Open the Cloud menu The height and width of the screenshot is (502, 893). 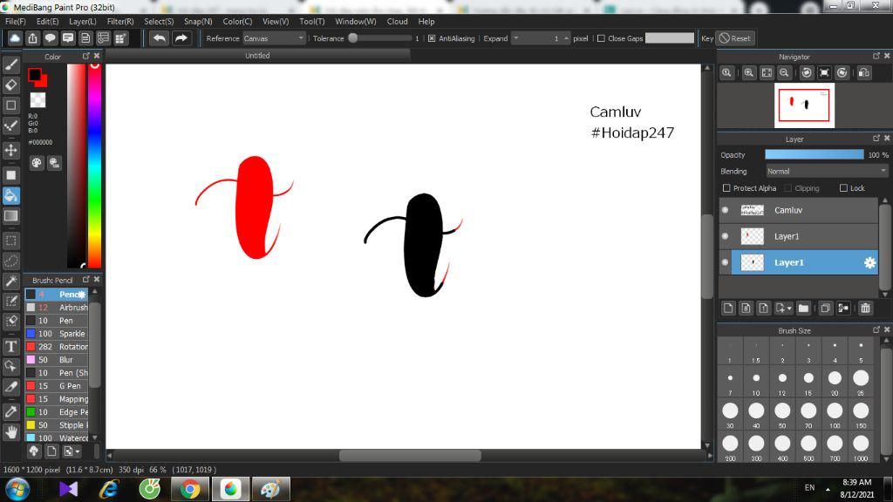[x=397, y=21]
